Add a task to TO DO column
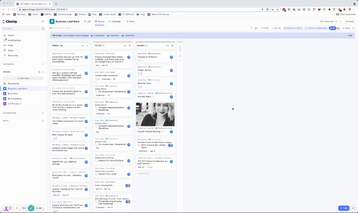The image size is (358, 213). (130, 46)
